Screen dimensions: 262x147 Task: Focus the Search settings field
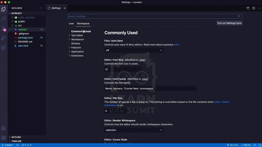coord(155,16)
